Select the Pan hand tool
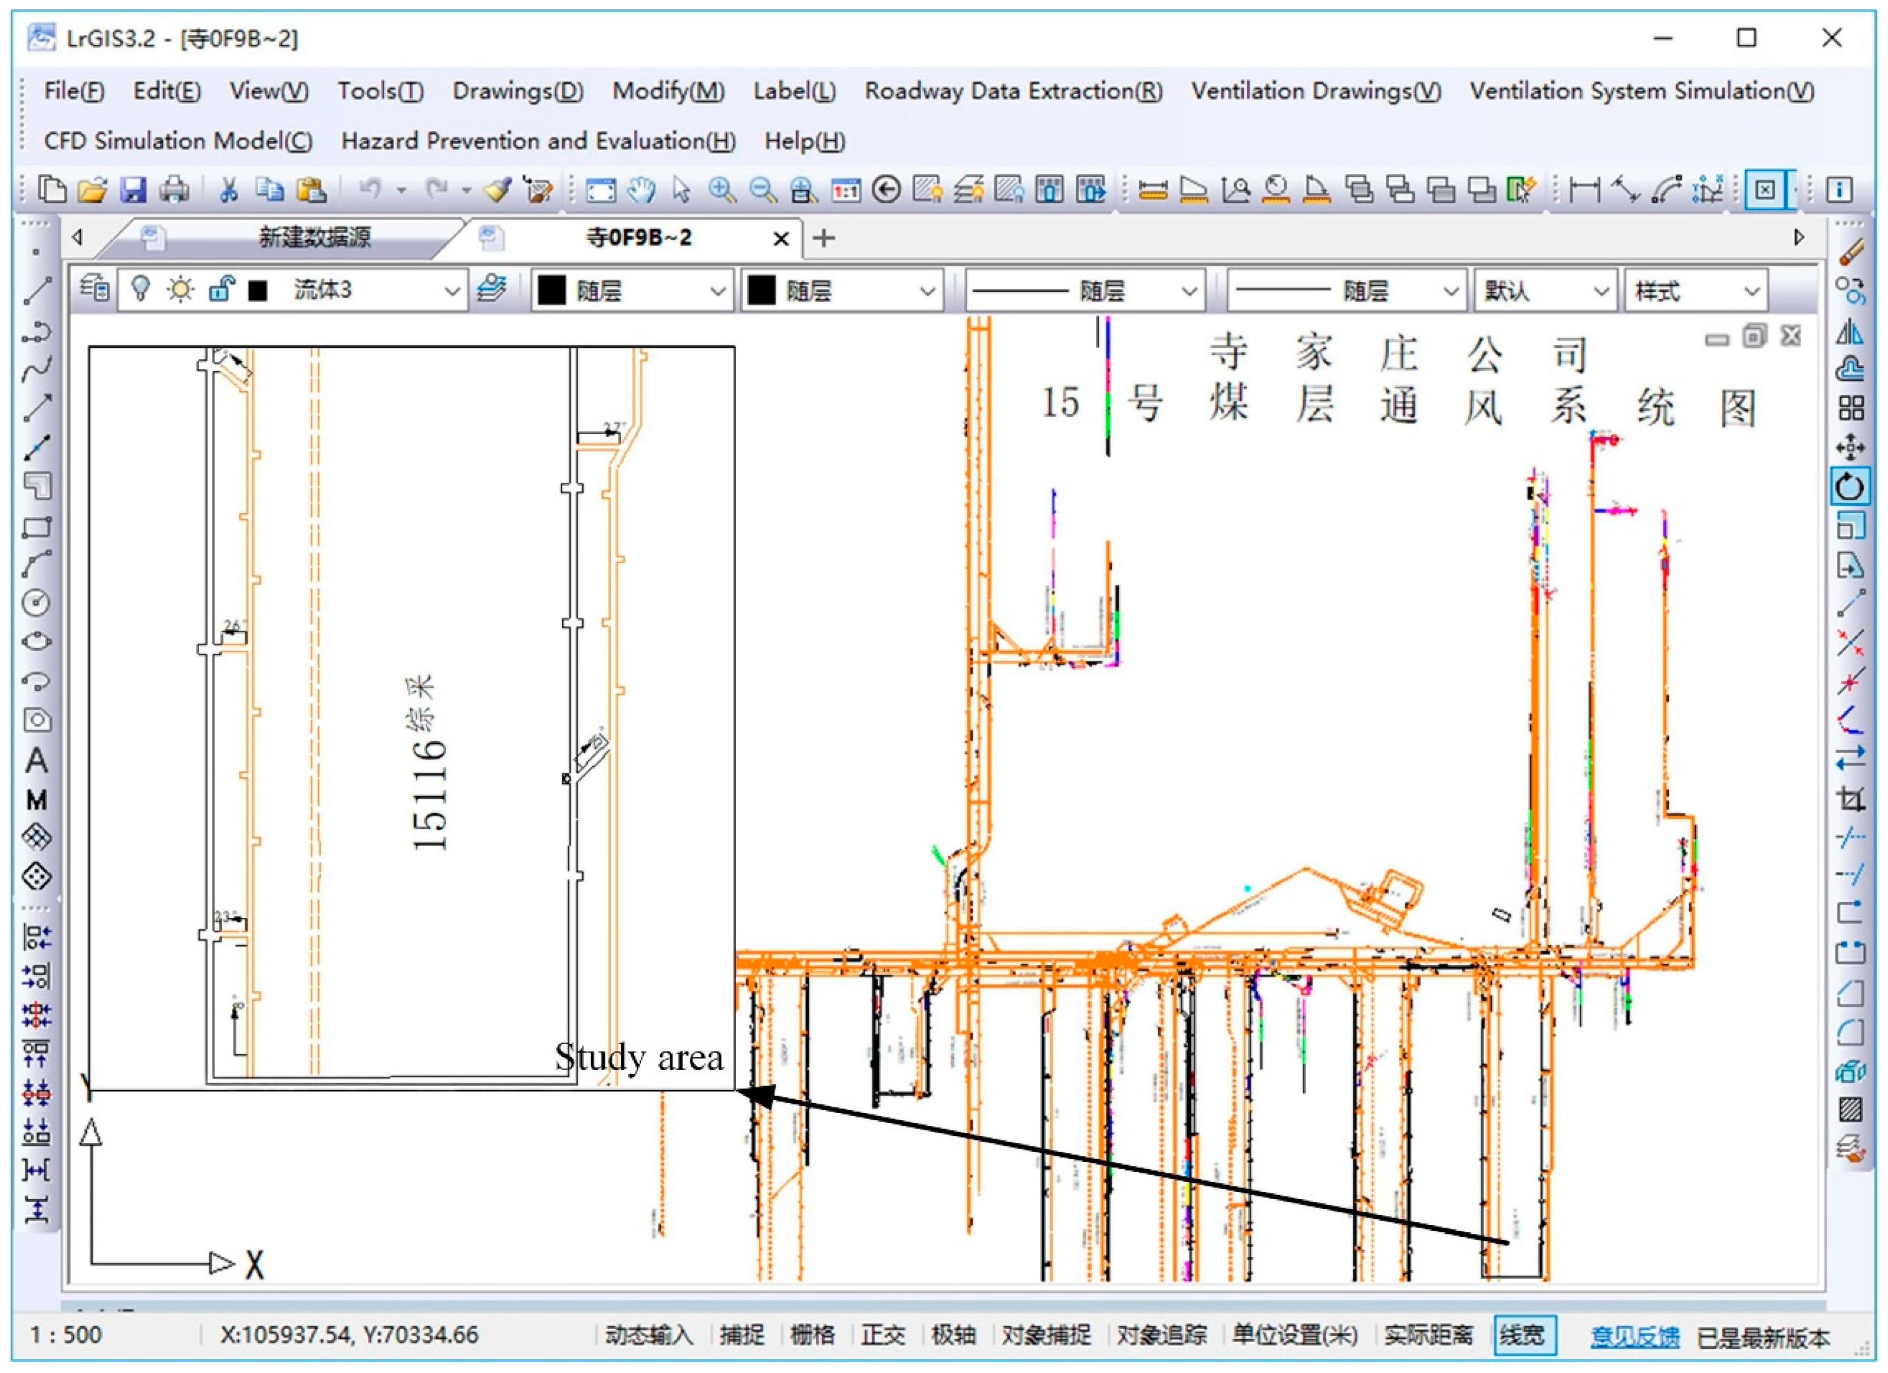The image size is (1888, 1373). pyautogui.click(x=641, y=191)
